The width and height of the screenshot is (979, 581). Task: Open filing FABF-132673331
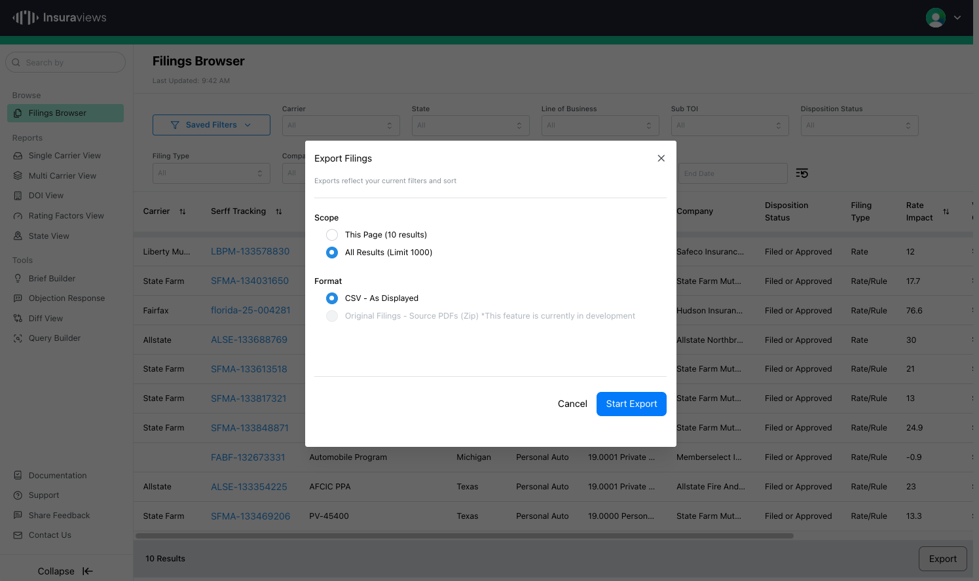click(248, 457)
